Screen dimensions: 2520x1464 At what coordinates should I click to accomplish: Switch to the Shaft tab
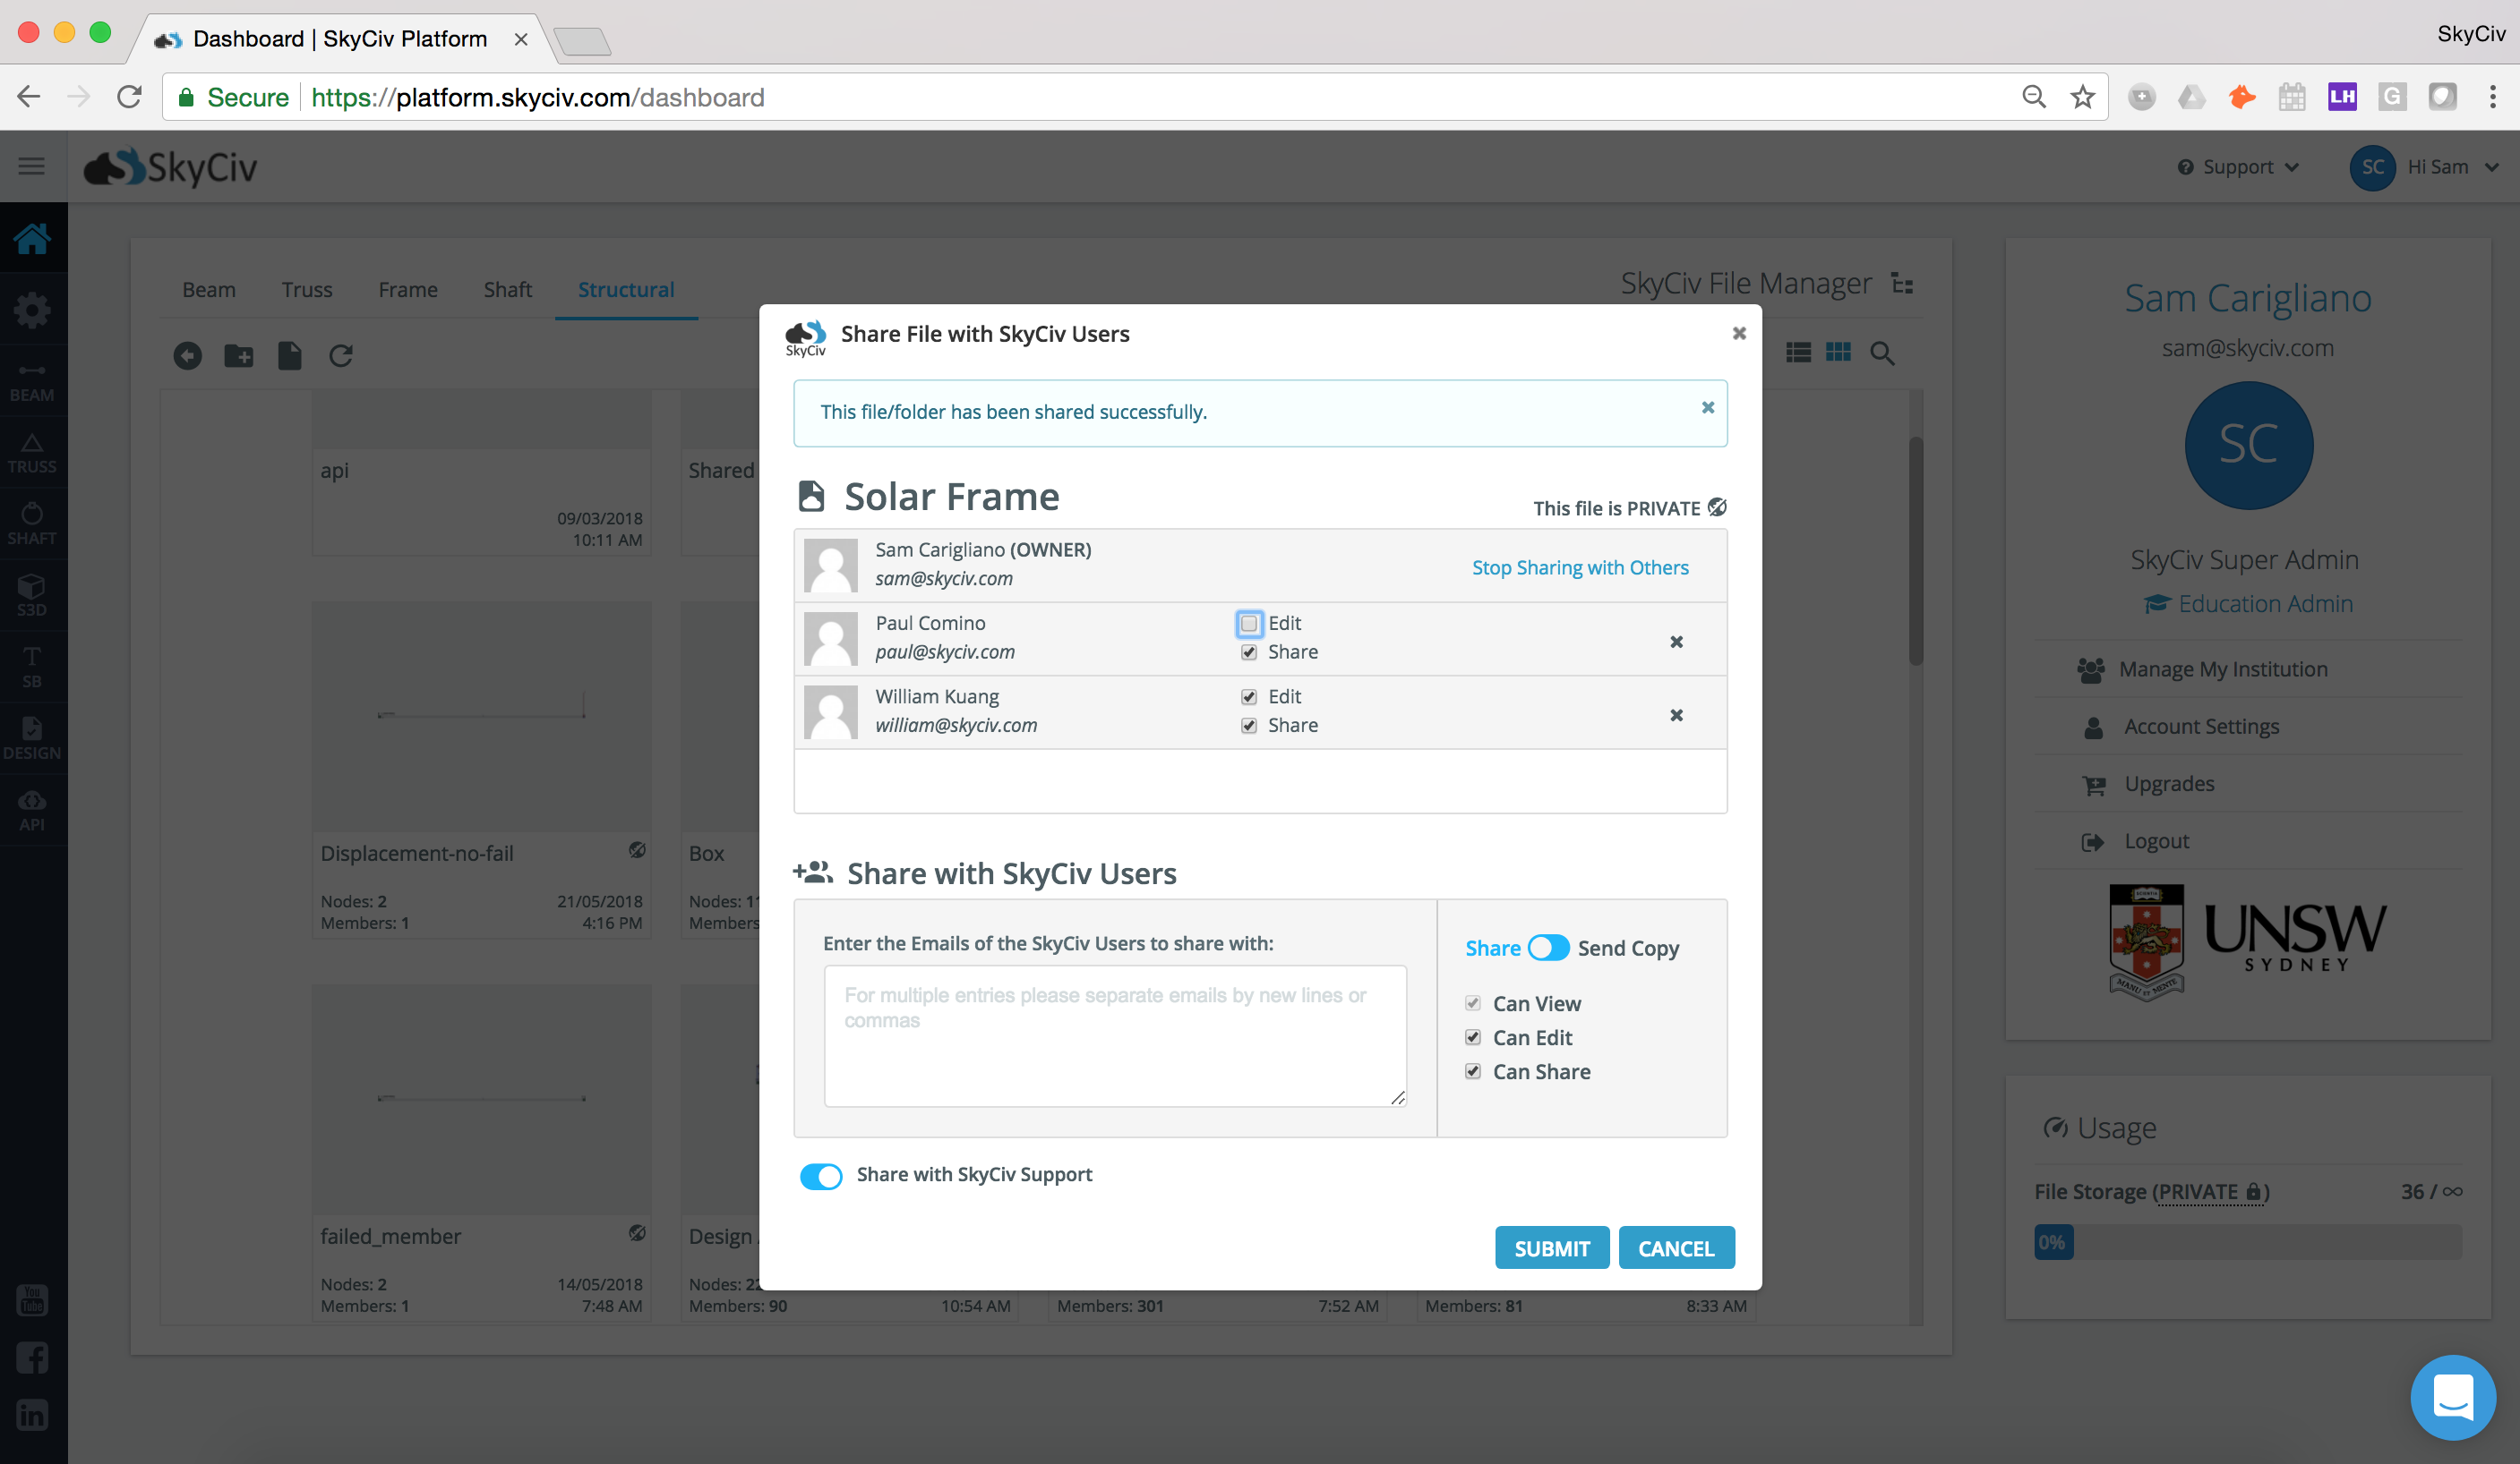(x=507, y=290)
